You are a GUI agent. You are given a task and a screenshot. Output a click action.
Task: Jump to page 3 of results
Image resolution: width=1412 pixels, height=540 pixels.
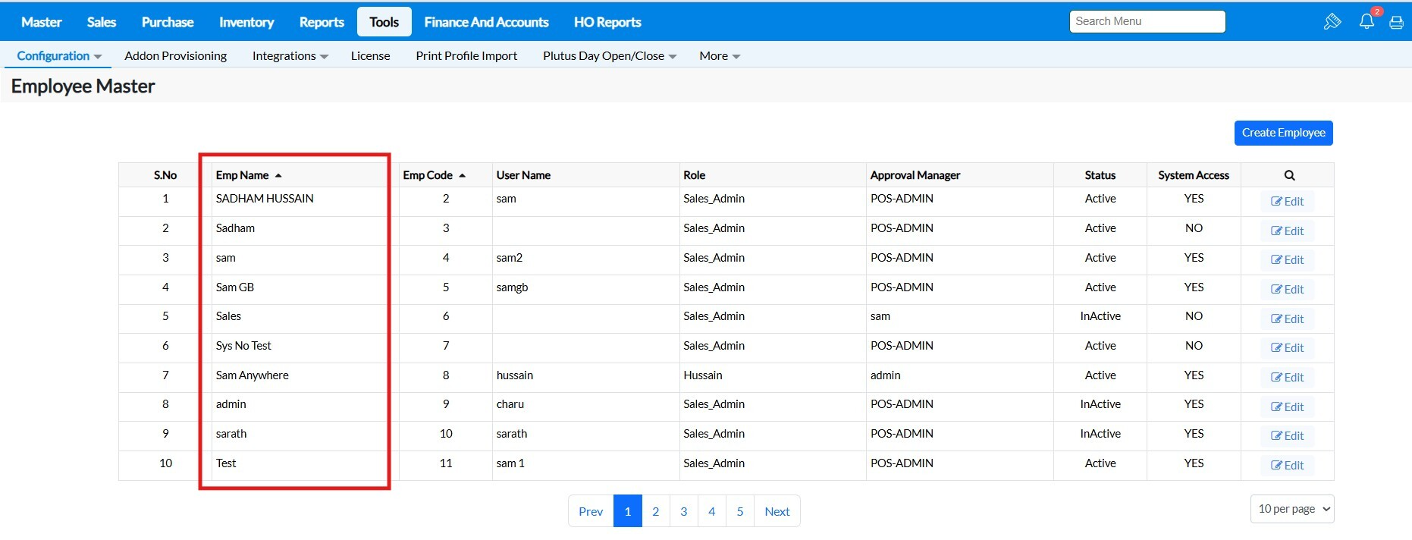click(x=683, y=511)
